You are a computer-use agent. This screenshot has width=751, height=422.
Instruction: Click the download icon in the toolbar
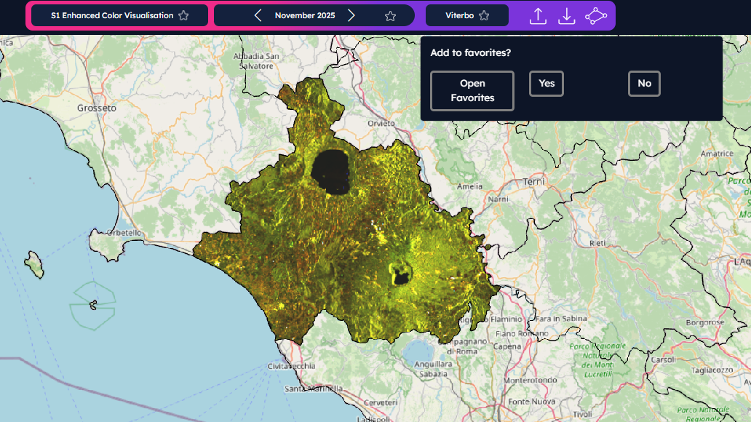point(566,16)
